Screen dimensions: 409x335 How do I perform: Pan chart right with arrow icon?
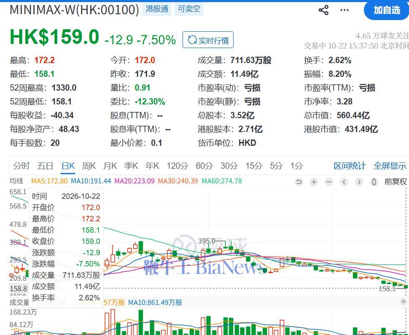[x=359, y=182]
